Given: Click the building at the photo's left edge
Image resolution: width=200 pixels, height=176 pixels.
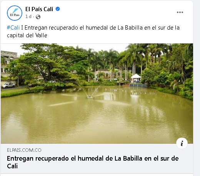Looking at the screenshot, I should (x=8, y=64).
